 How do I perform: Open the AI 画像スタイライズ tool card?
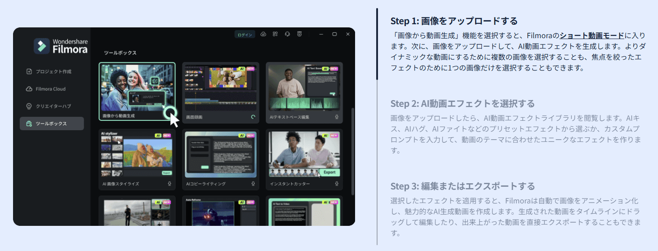(x=137, y=159)
